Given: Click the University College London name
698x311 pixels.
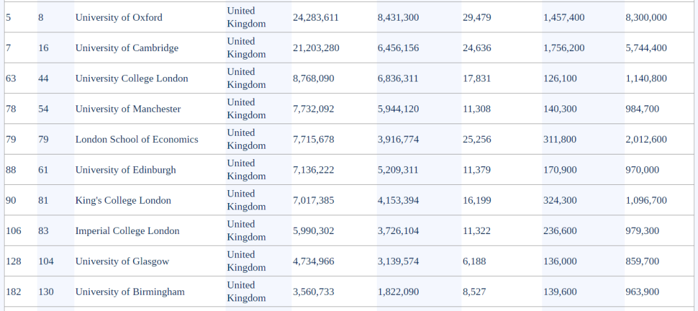Looking at the screenshot, I should pos(132,78).
